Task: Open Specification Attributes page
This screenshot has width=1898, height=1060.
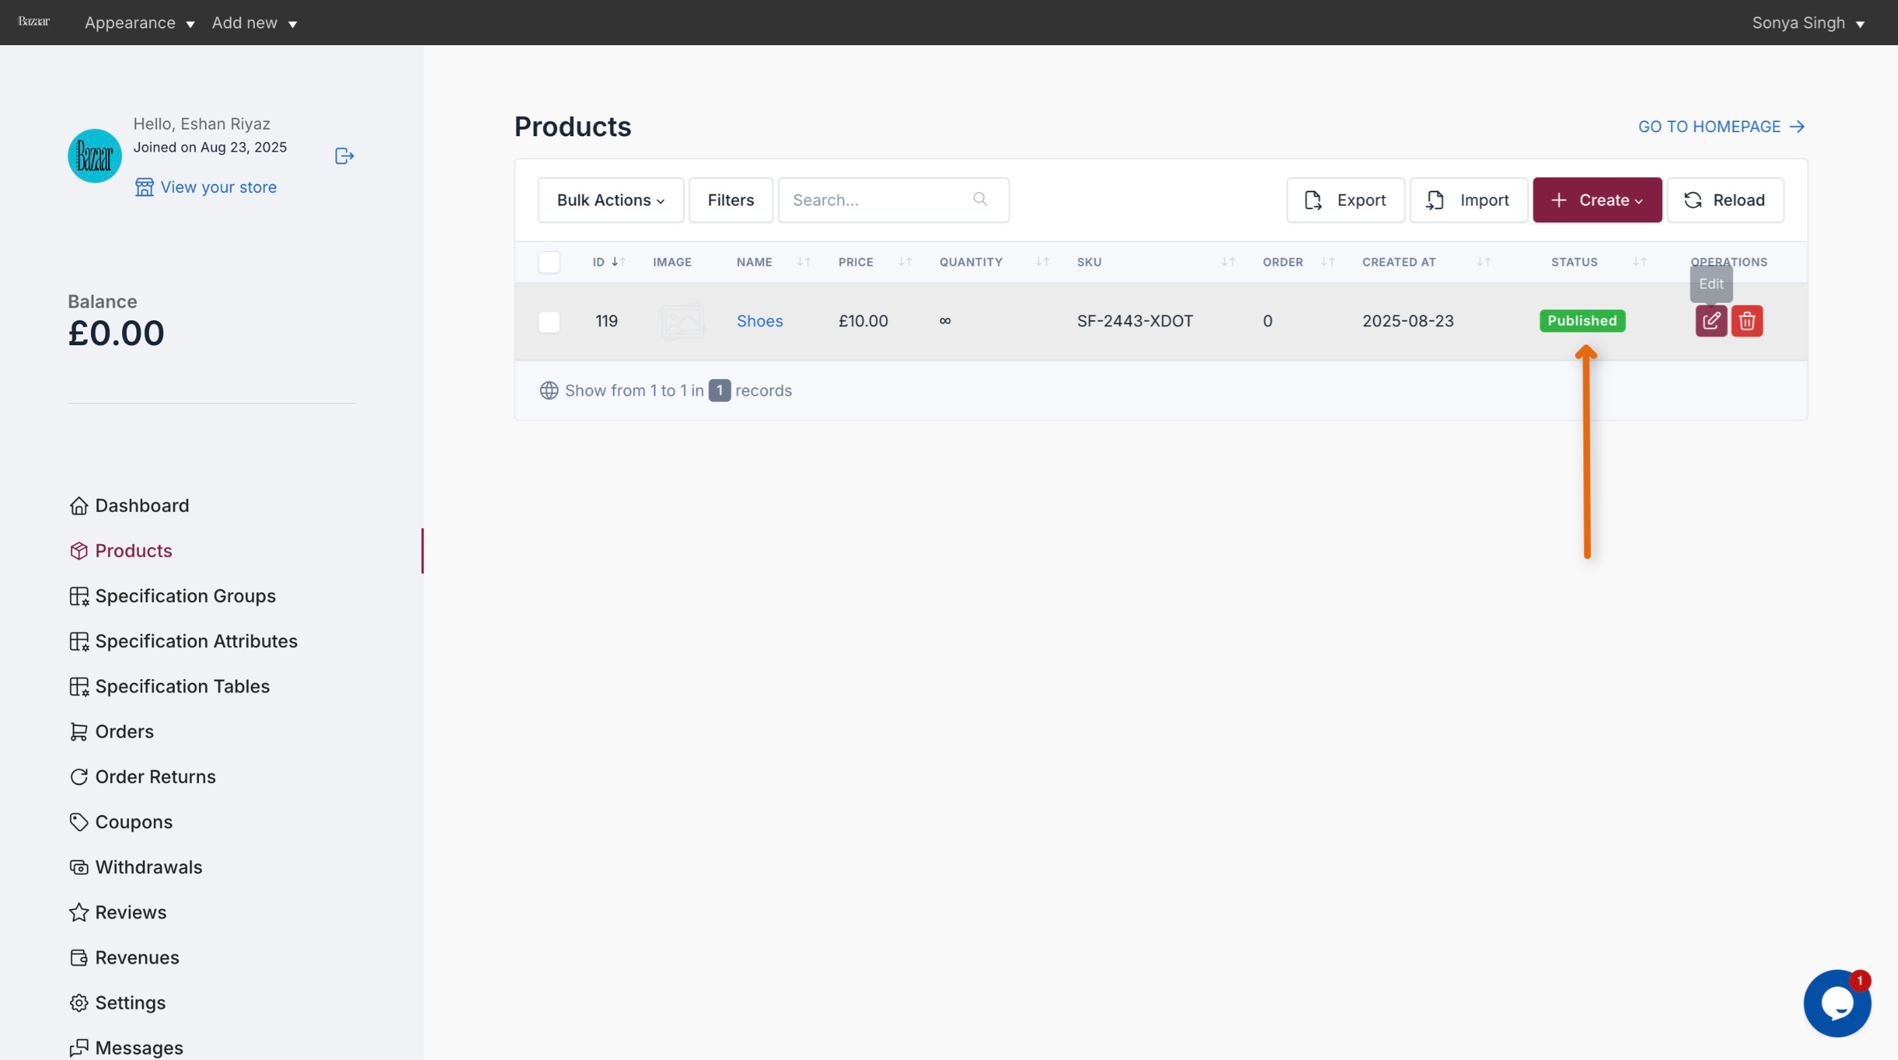Action: pyautogui.click(x=183, y=641)
